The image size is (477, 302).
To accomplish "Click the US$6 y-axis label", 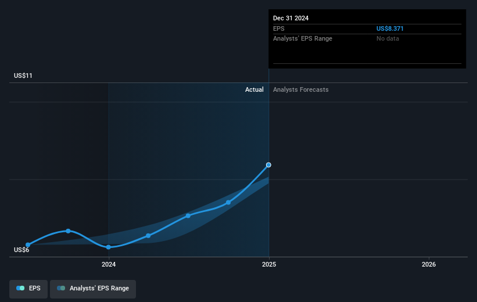I will 21,250.
